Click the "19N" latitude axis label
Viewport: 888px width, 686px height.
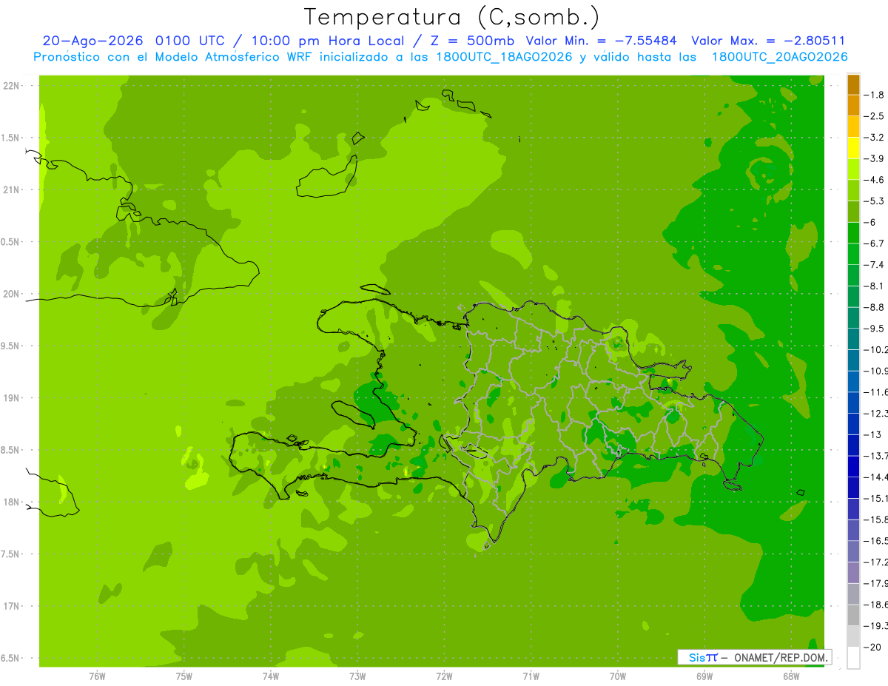tap(13, 398)
